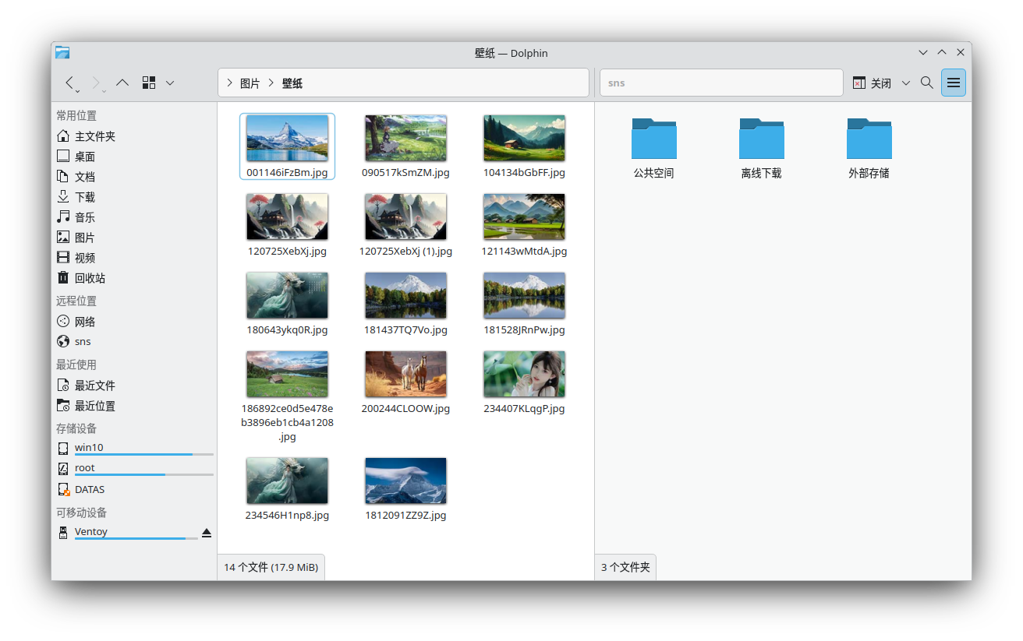
Task: Open the 回收站 trash location
Action: coord(133,278)
